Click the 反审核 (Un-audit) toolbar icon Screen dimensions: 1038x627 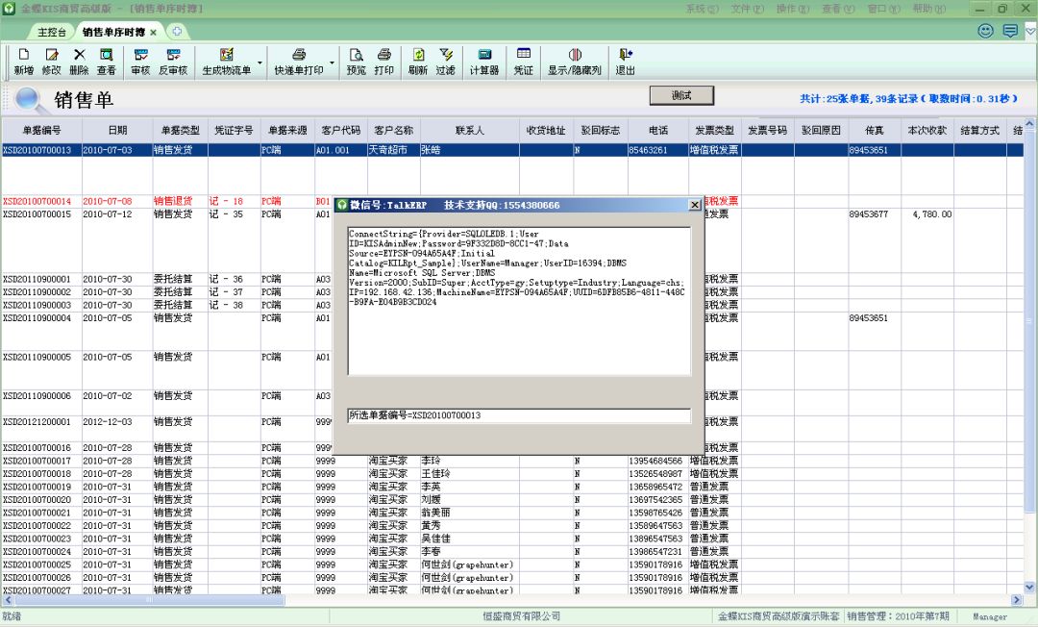pos(173,62)
